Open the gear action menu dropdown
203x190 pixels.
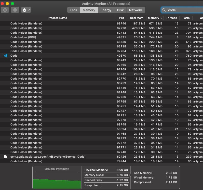point(26,10)
